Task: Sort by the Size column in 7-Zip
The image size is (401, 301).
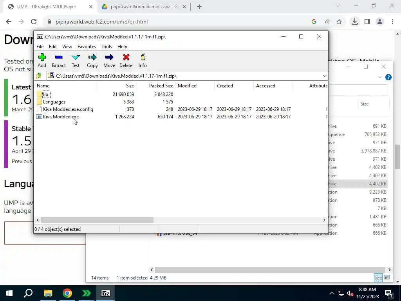Action: [x=116, y=86]
